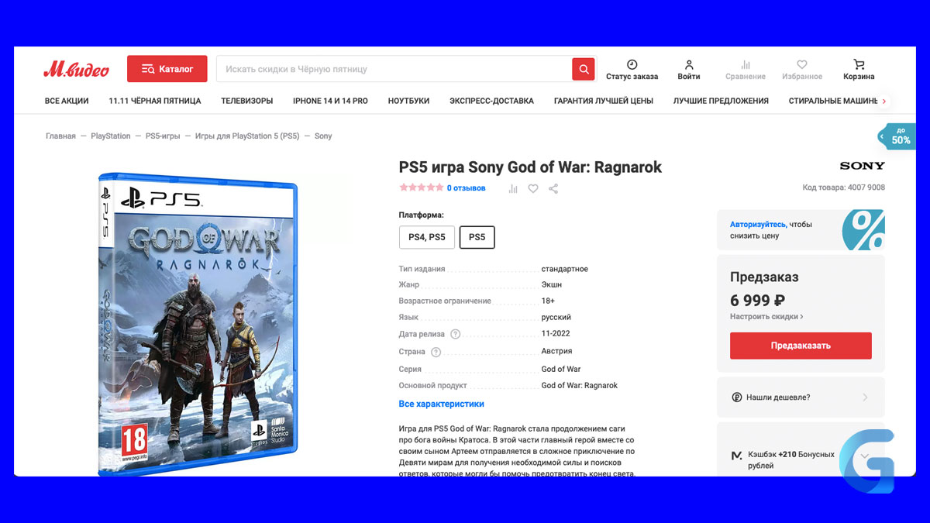Click help icon next to Дата релиза
Viewport: 930px width, 523px height.
(455, 334)
